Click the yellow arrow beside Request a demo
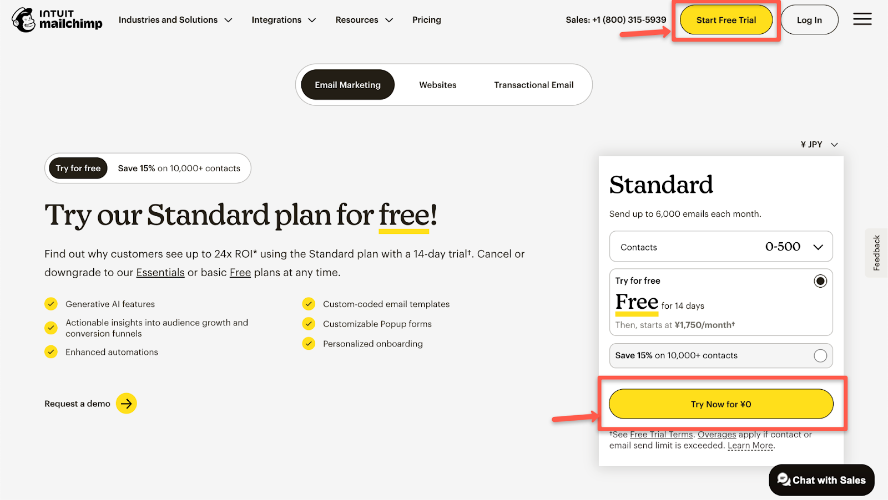The image size is (888, 500). pyautogui.click(x=127, y=404)
